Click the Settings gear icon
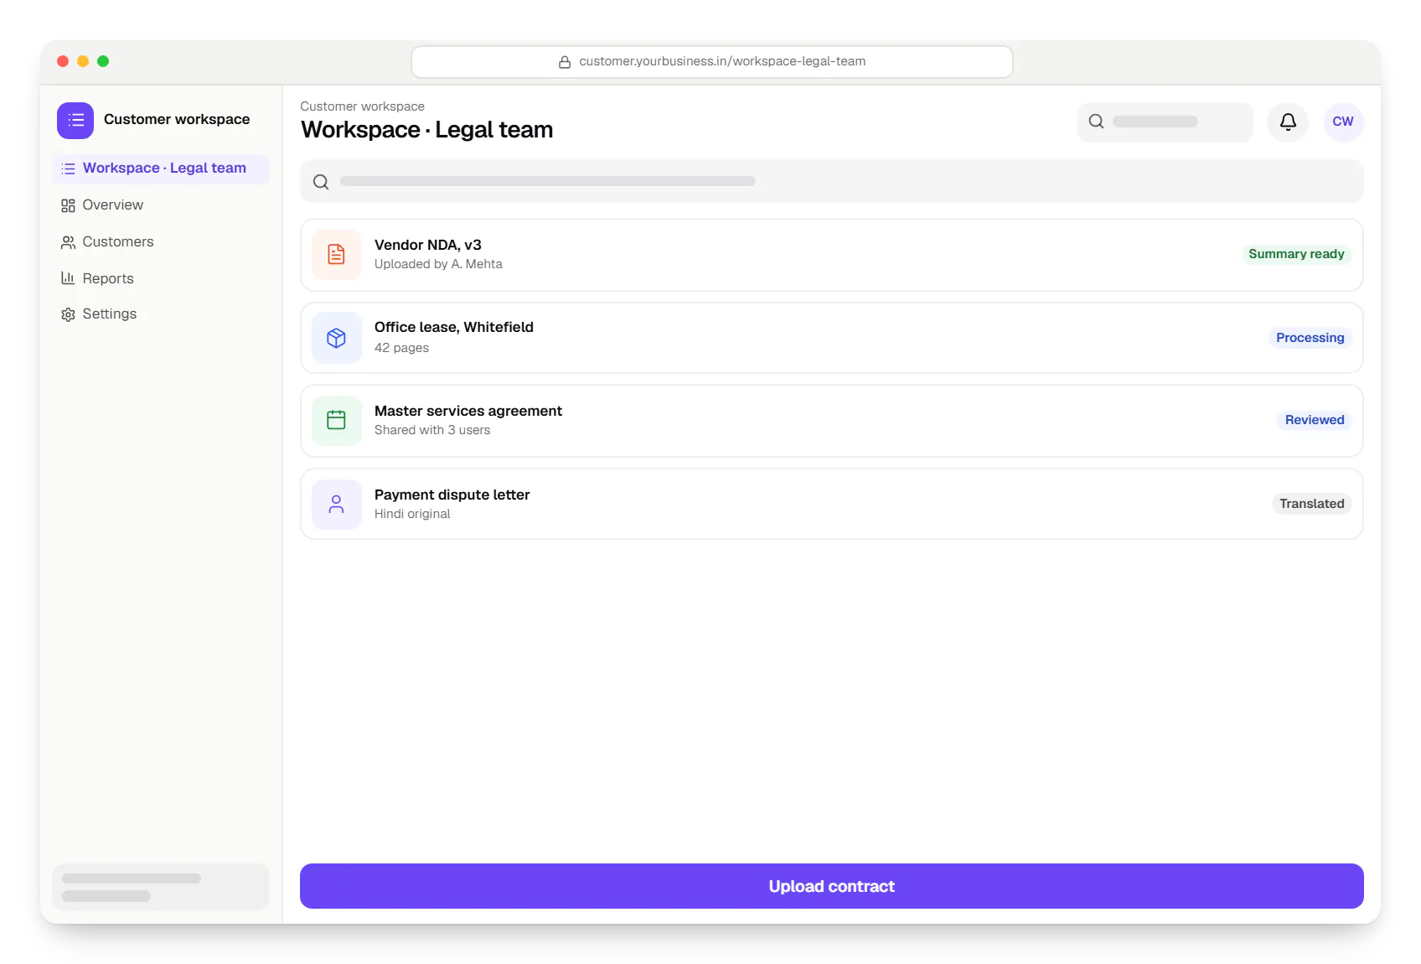The width and height of the screenshot is (1421, 964). click(x=68, y=314)
